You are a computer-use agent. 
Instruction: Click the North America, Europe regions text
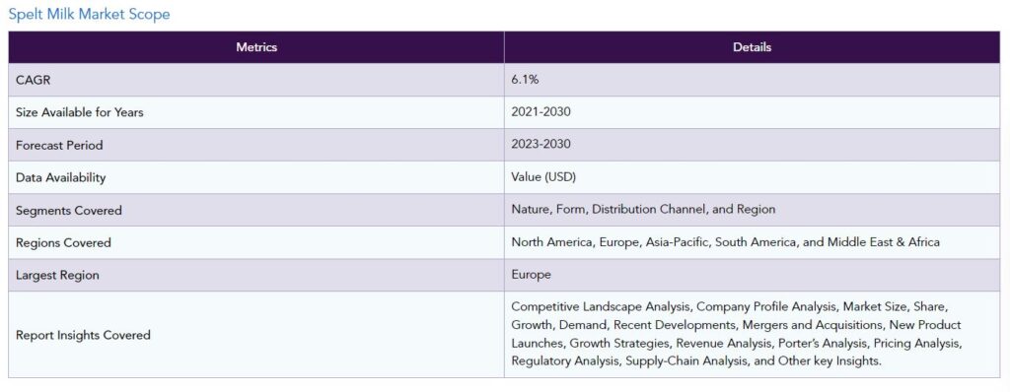point(725,242)
